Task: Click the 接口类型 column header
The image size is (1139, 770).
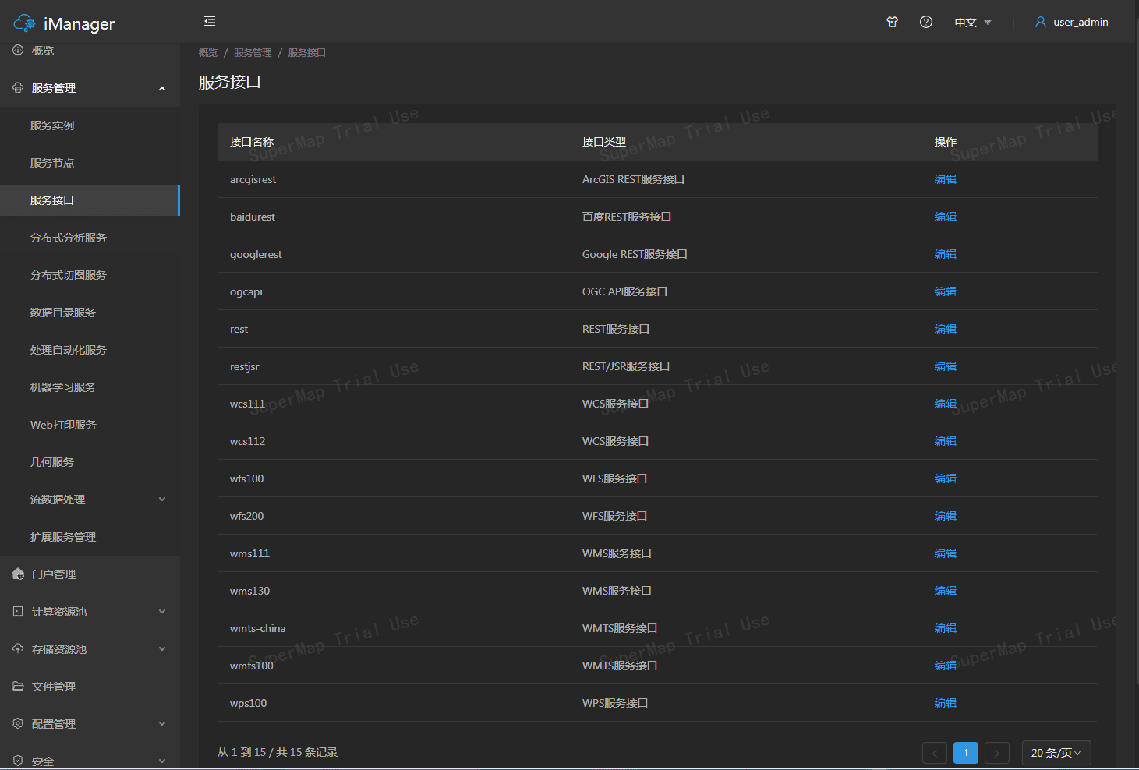Action: tap(604, 142)
